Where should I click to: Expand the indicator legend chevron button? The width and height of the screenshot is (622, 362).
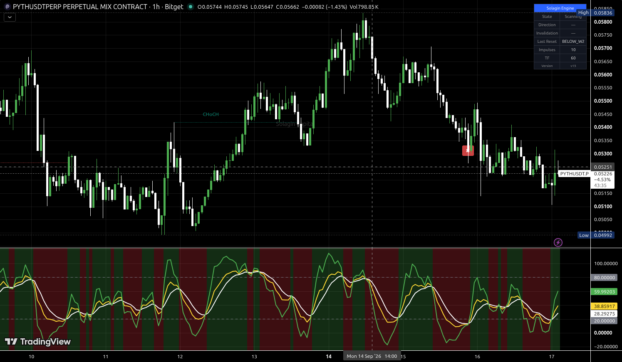coord(10,17)
